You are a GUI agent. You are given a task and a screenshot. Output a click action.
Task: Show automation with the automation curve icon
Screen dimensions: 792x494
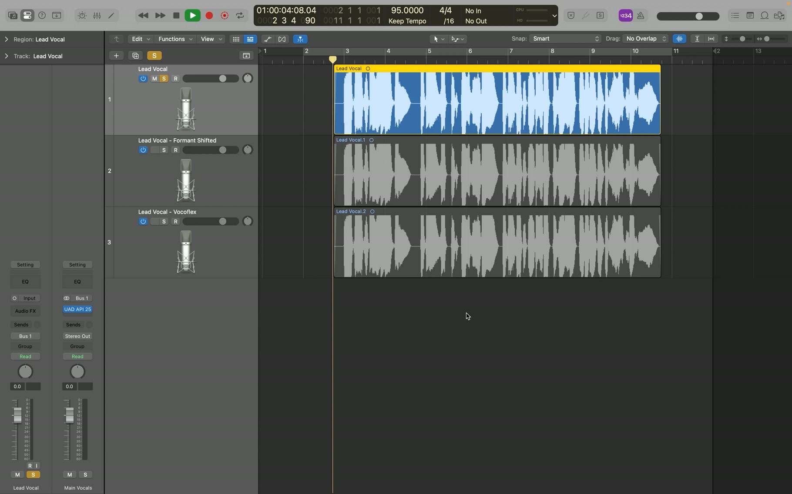[x=268, y=39]
